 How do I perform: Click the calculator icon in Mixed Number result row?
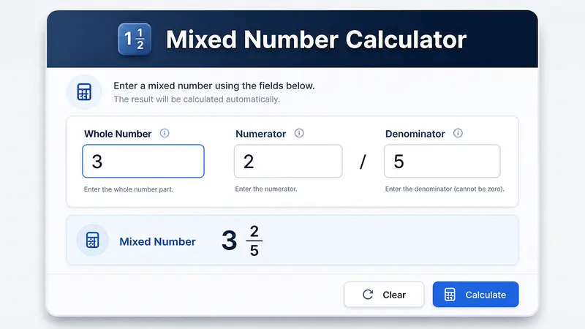pyautogui.click(x=93, y=241)
